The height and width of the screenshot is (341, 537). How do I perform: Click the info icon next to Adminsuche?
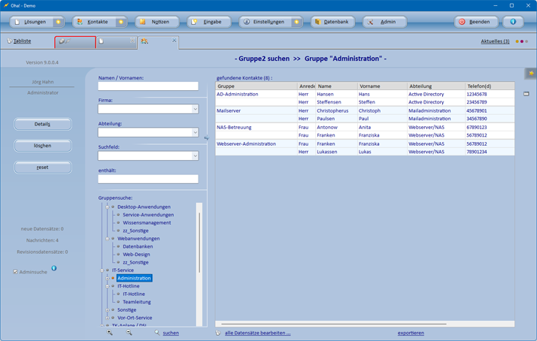[x=53, y=268]
